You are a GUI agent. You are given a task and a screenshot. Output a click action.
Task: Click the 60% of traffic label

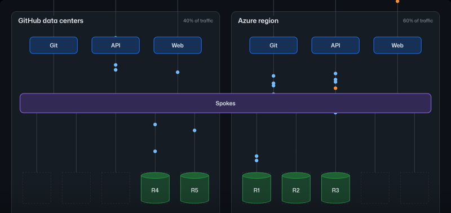[x=418, y=21]
